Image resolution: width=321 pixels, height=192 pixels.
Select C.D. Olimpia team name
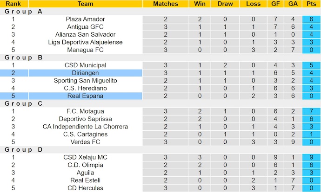[x=85, y=165]
